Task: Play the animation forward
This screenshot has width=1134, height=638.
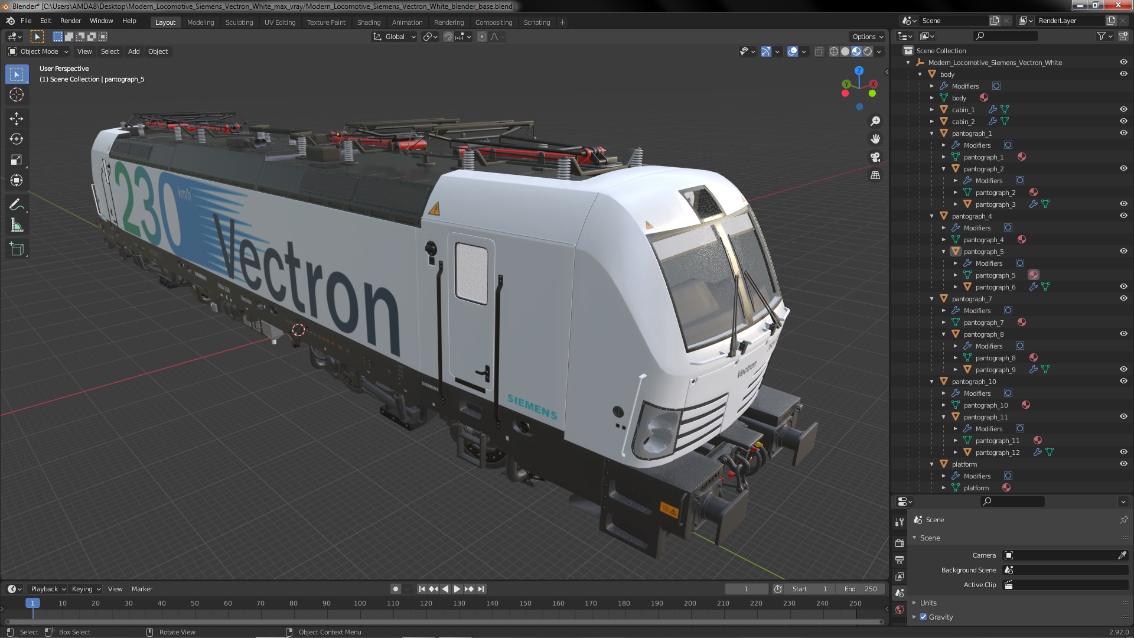Action: coord(457,589)
